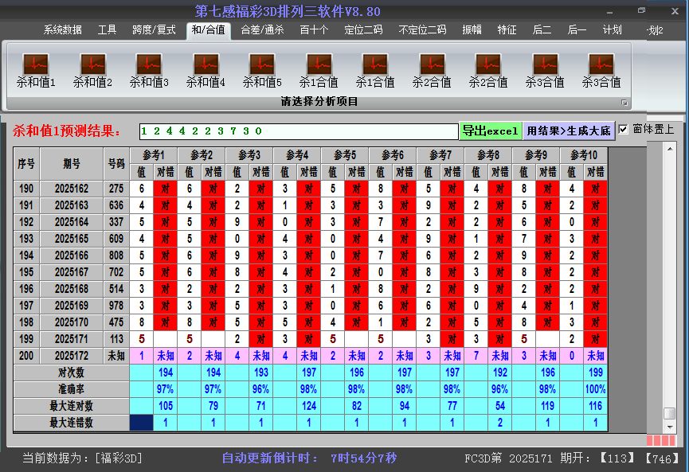689x472 pixels.
Task: Select the 杀和值5 analysis icon
Action: [x=262, y=70]
